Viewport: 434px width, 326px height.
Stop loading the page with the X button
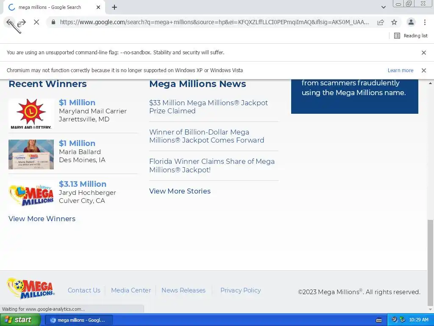pos(36,22)
